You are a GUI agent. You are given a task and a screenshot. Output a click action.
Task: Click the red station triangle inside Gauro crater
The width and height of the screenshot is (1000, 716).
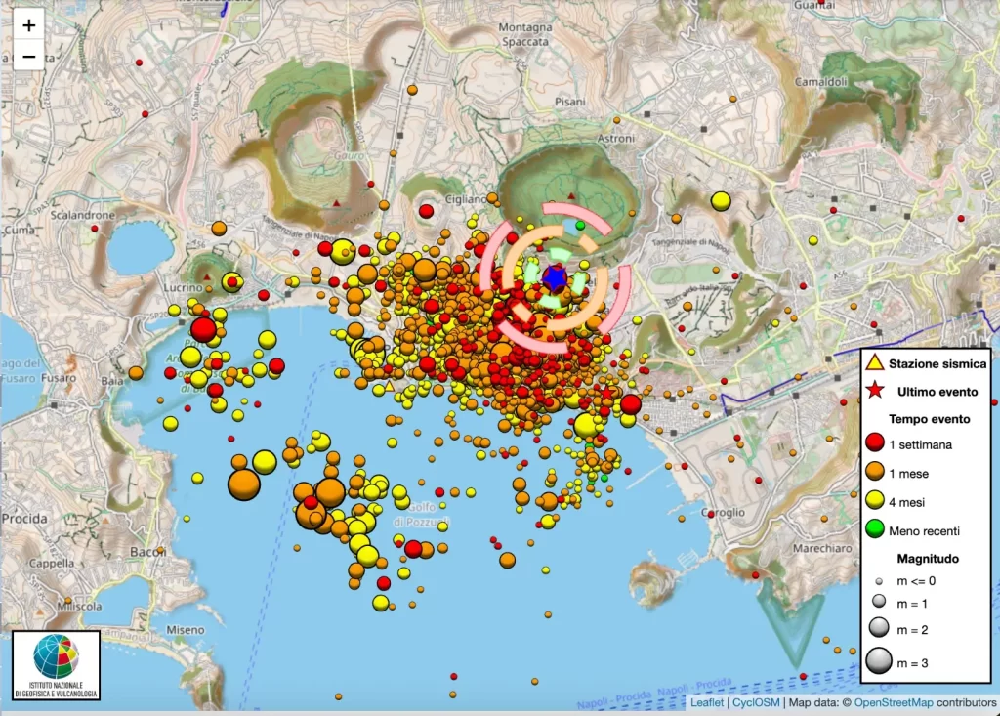point(337,203)
